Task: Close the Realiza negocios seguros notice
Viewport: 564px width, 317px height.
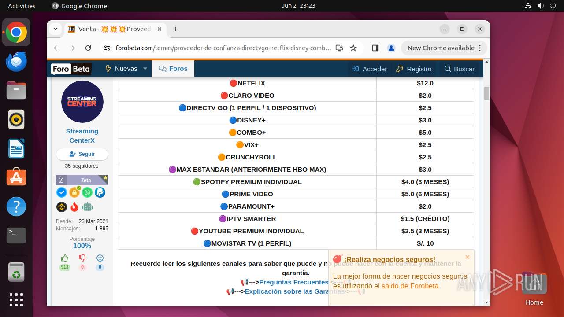Action: [468, 257]
